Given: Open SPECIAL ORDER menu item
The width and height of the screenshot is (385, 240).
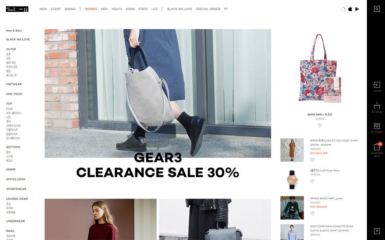Looking at the screenshot, I should 208,9.
